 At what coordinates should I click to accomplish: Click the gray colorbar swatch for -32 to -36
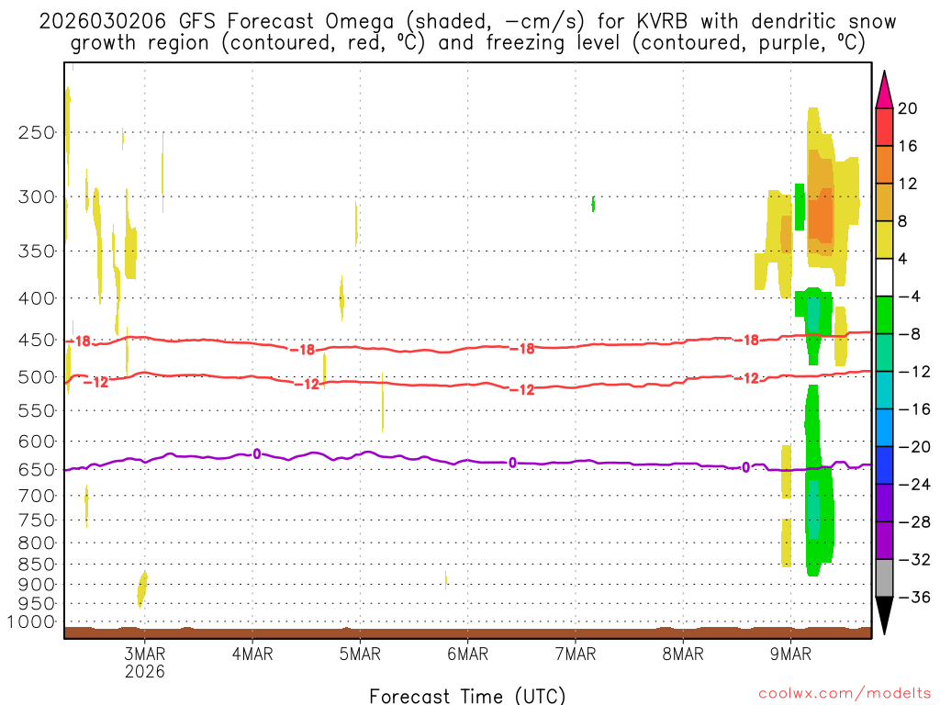click(x=884, y=578)
